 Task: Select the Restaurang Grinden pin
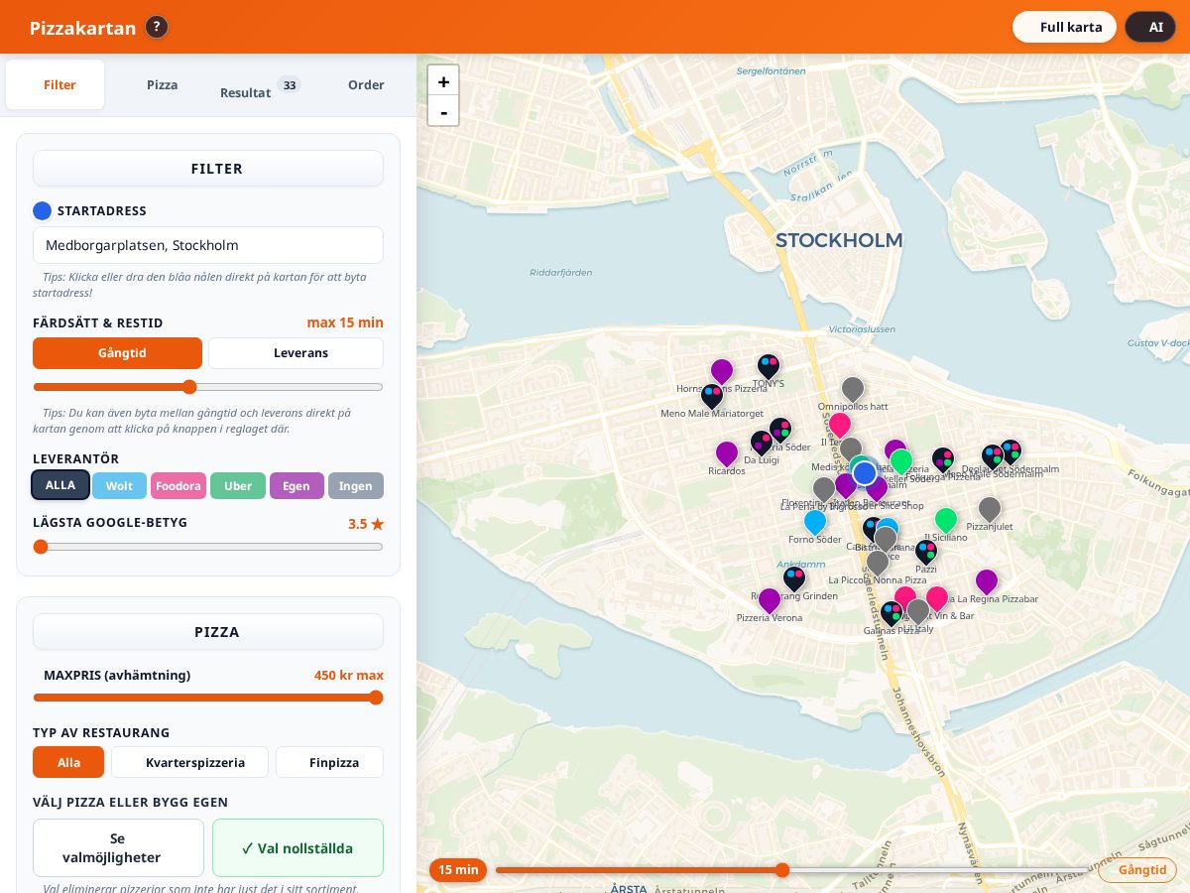(794, 579)
